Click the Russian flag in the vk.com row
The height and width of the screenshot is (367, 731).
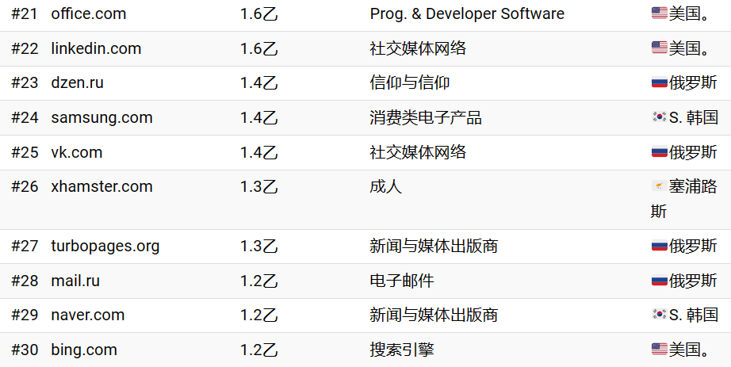click(x=659, y=152)
